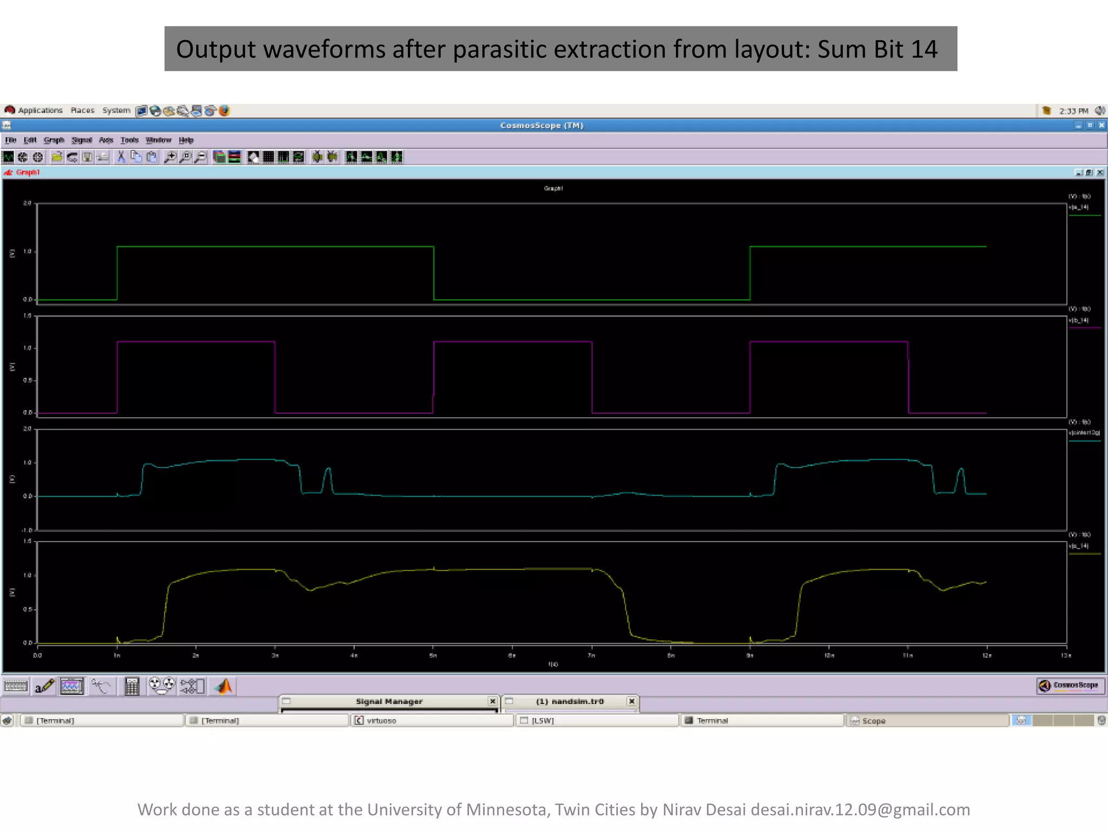This screenshot has height=831, width=1108.
Task: Open the Help menu
Action: 186,140
